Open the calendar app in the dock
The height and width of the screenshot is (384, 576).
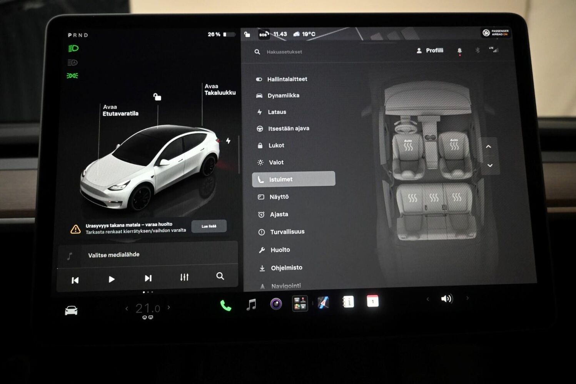click(372, 301)
